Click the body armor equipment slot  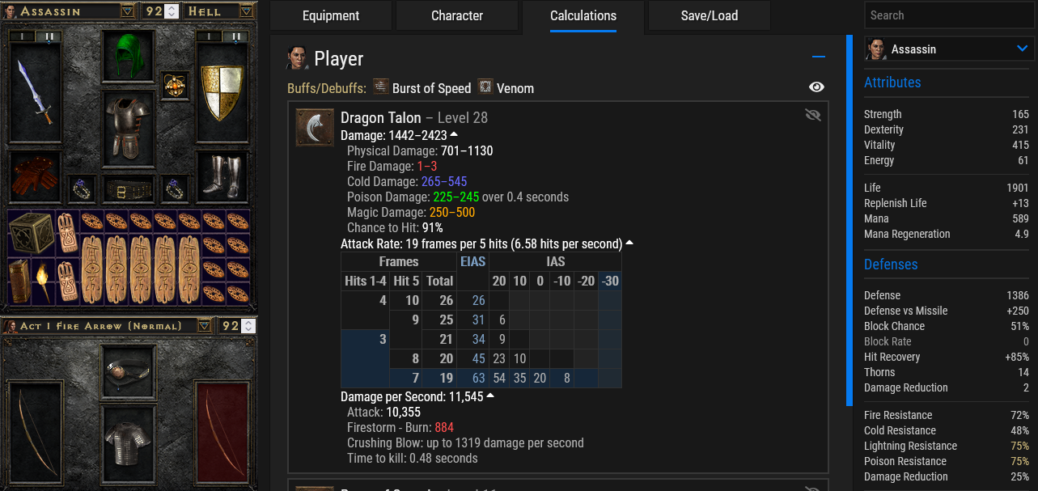tap(129, 127)
